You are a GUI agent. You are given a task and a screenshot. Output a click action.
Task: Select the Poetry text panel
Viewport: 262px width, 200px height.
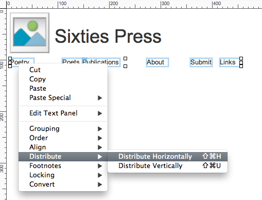click(22, 61)
